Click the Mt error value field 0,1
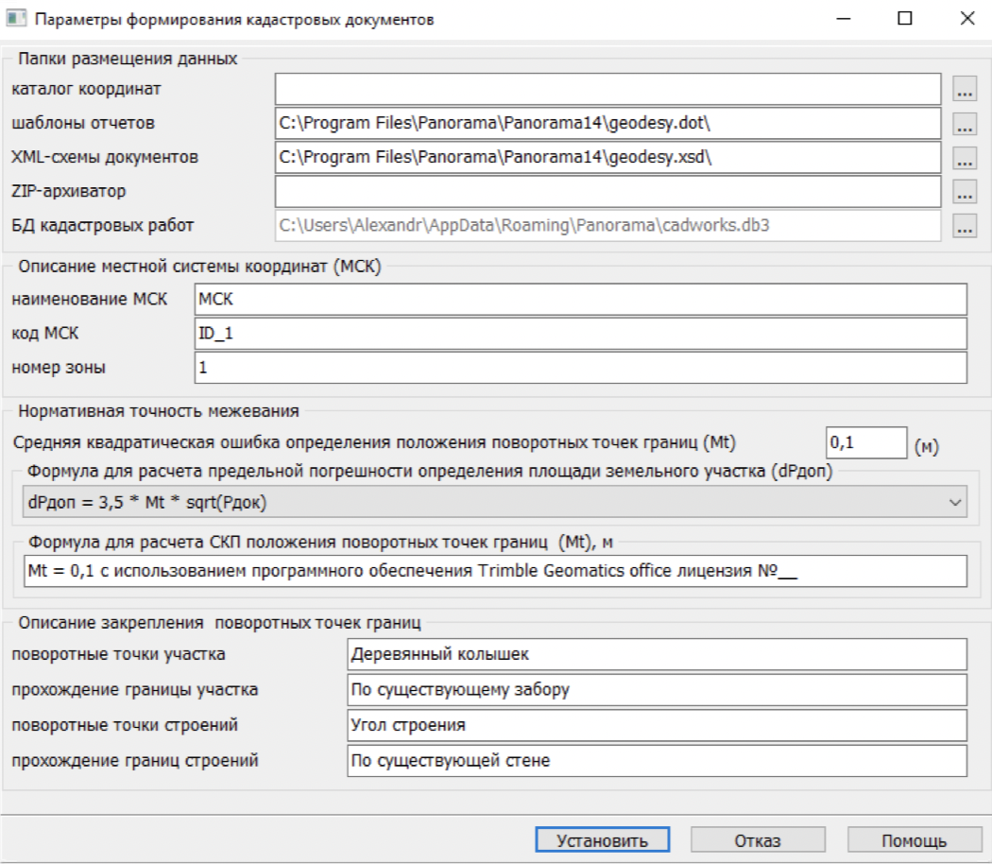 coord(865,441)
